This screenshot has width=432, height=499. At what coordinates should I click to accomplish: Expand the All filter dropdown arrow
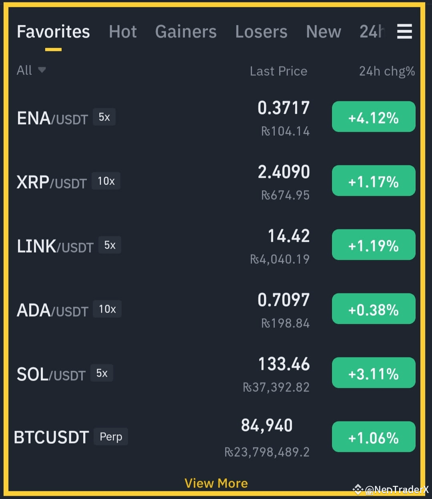point(42,70)
